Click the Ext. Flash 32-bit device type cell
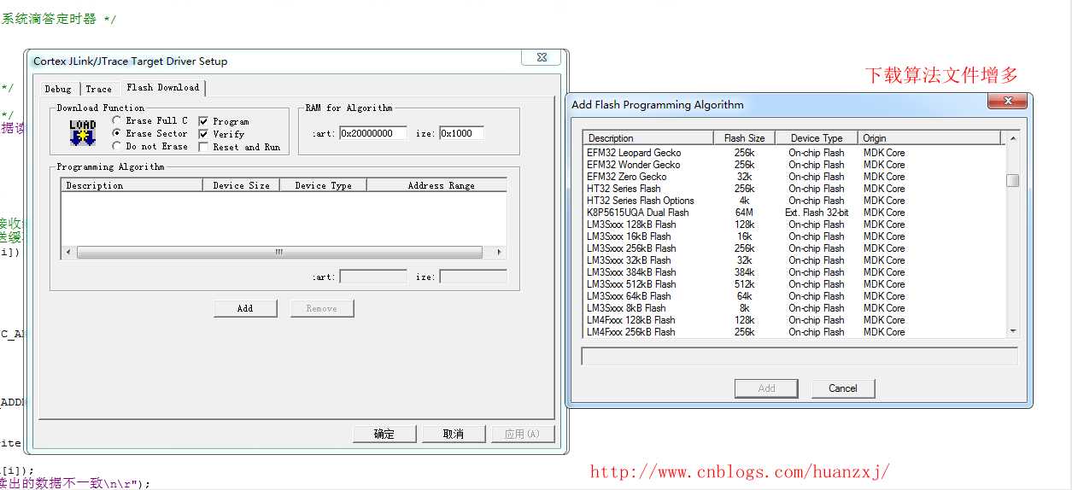 pos(817,213)
